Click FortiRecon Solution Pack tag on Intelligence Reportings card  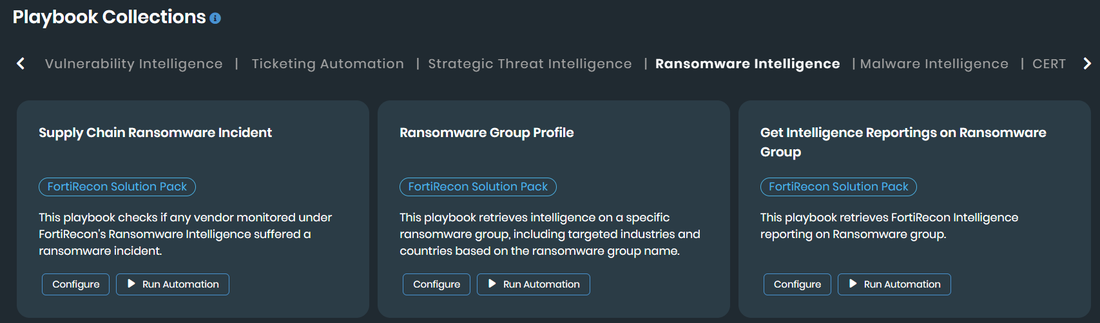click(x=838, y=187)
